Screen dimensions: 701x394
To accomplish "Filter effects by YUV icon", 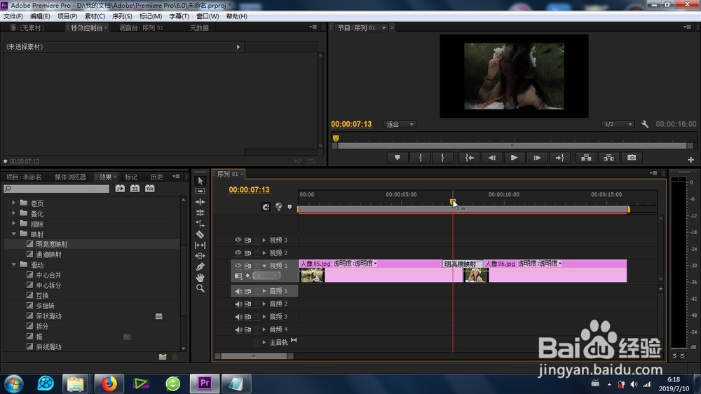I will pyautogui.click(x=150, y=189).
